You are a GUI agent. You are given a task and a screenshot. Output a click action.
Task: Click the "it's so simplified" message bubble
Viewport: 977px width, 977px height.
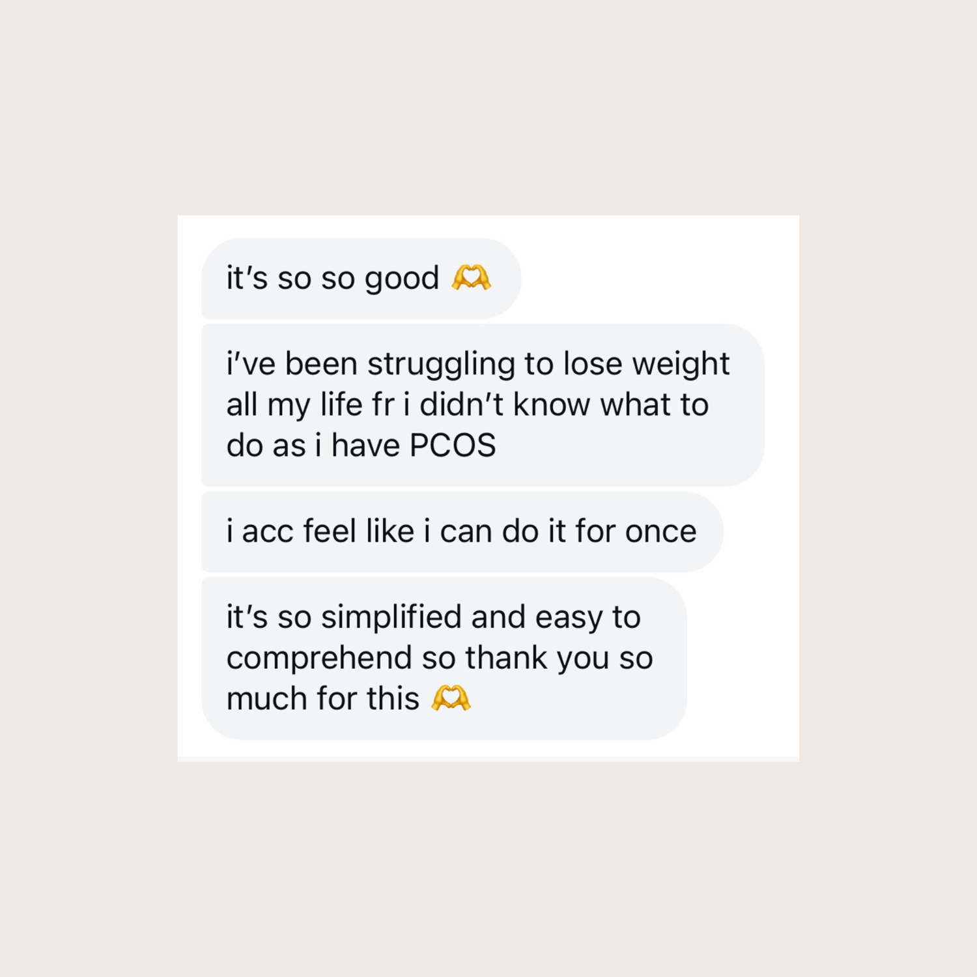pos(443,658)
